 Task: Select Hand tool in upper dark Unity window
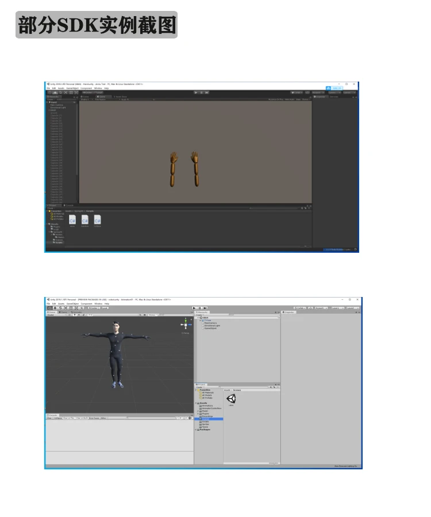tap(49, 92)
